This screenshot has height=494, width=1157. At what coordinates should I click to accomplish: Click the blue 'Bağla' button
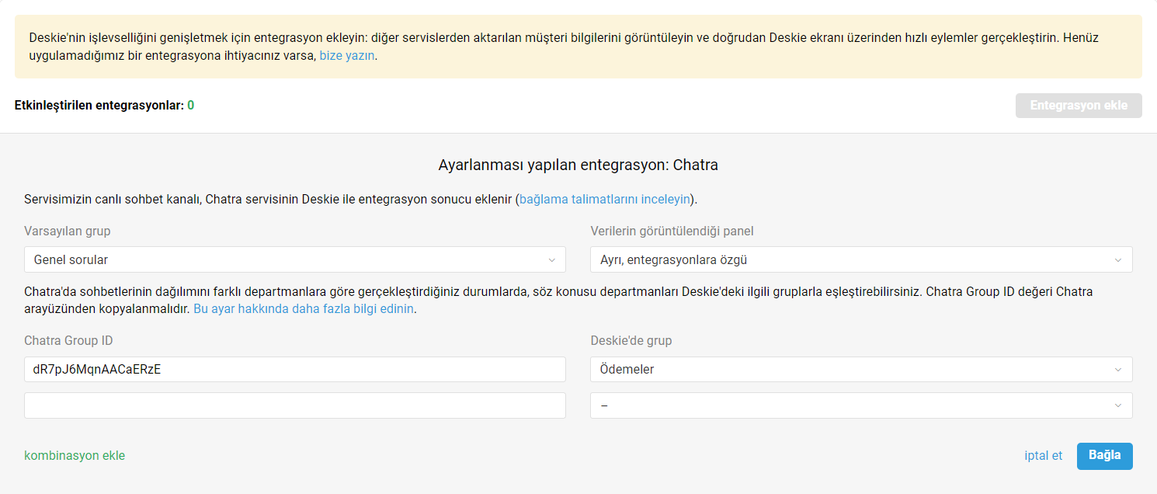pos(1105,456)
